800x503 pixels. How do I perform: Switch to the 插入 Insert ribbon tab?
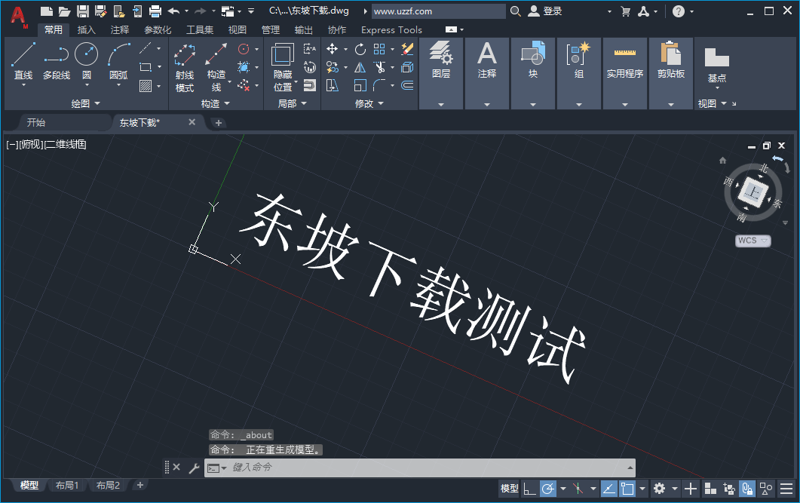point(86,29)
